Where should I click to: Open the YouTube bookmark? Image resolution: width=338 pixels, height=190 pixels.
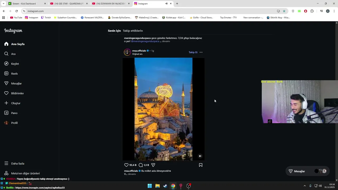coord(16,18)
